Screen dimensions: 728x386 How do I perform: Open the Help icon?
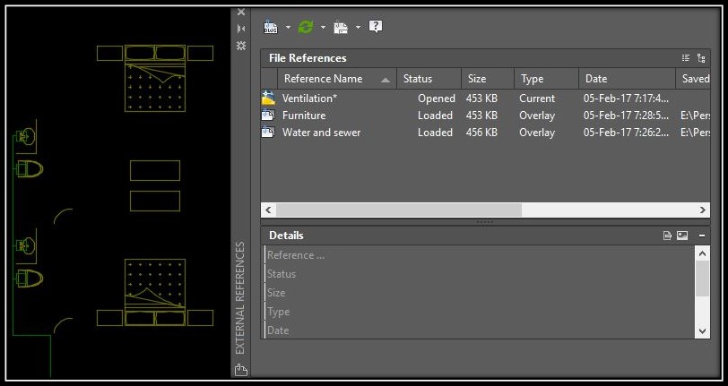point(375,27)
